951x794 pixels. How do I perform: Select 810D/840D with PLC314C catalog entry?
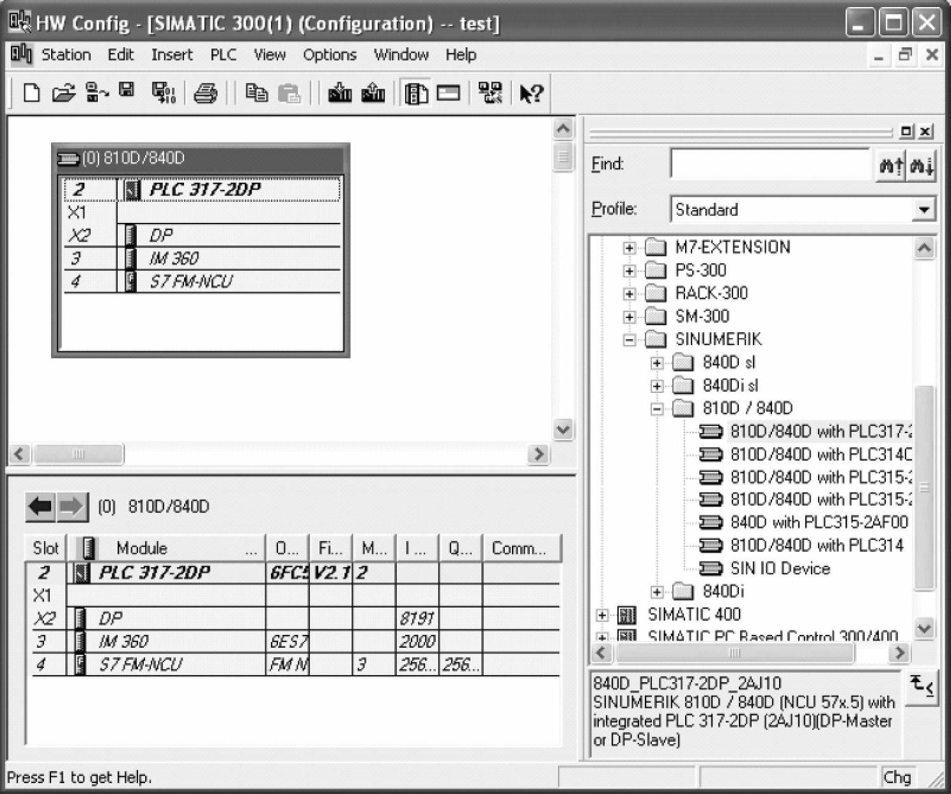tap(821, 454)
